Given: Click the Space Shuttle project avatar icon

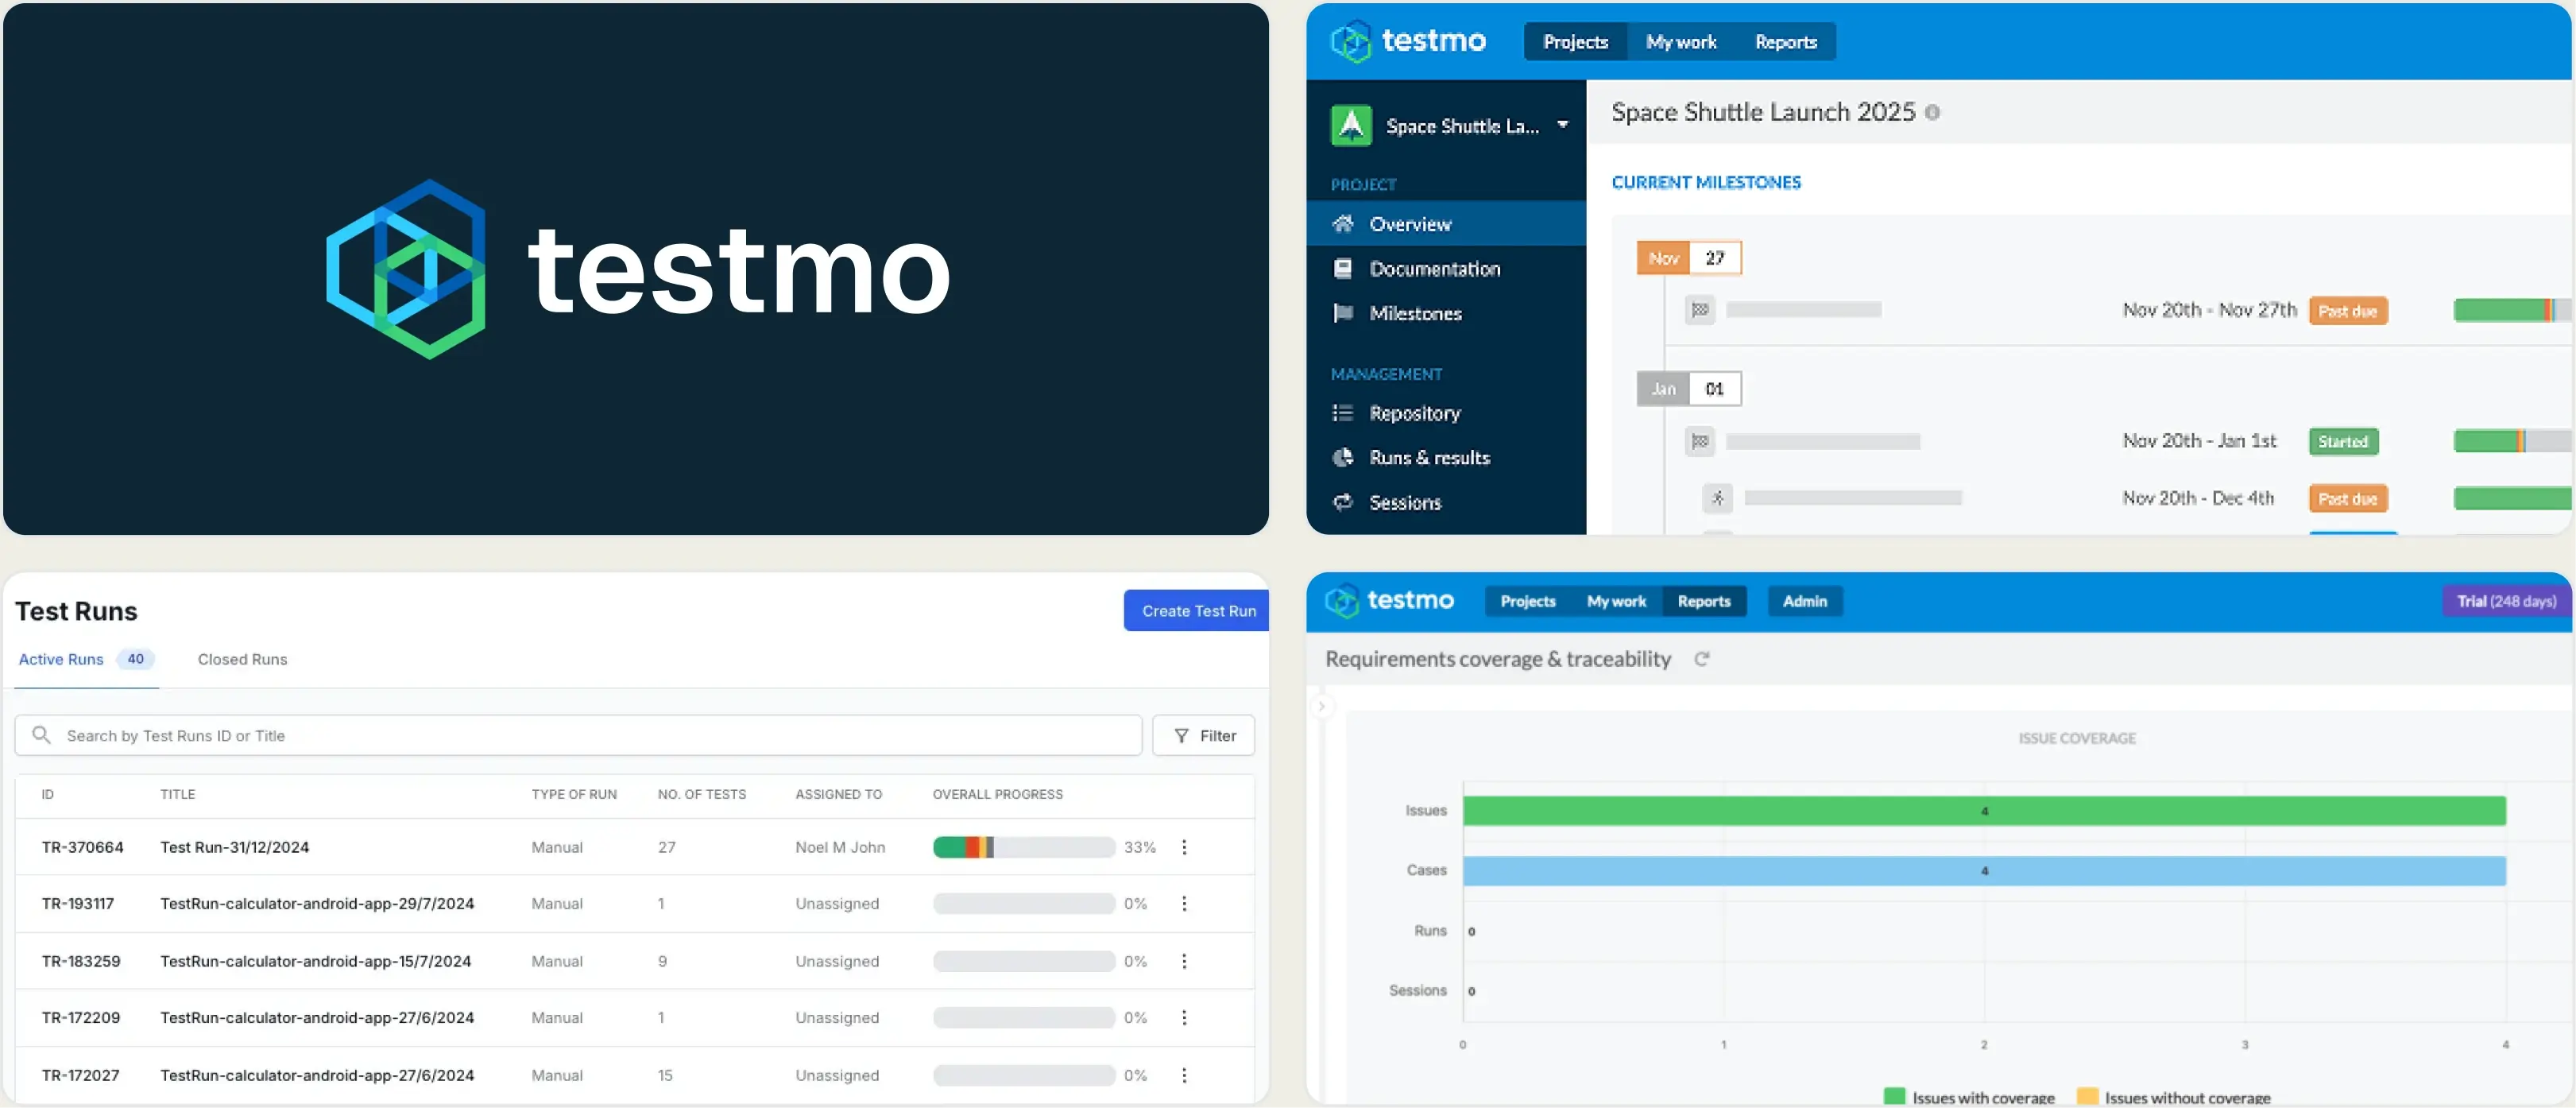Looking at the screenshot, I should click(1351, 126).
